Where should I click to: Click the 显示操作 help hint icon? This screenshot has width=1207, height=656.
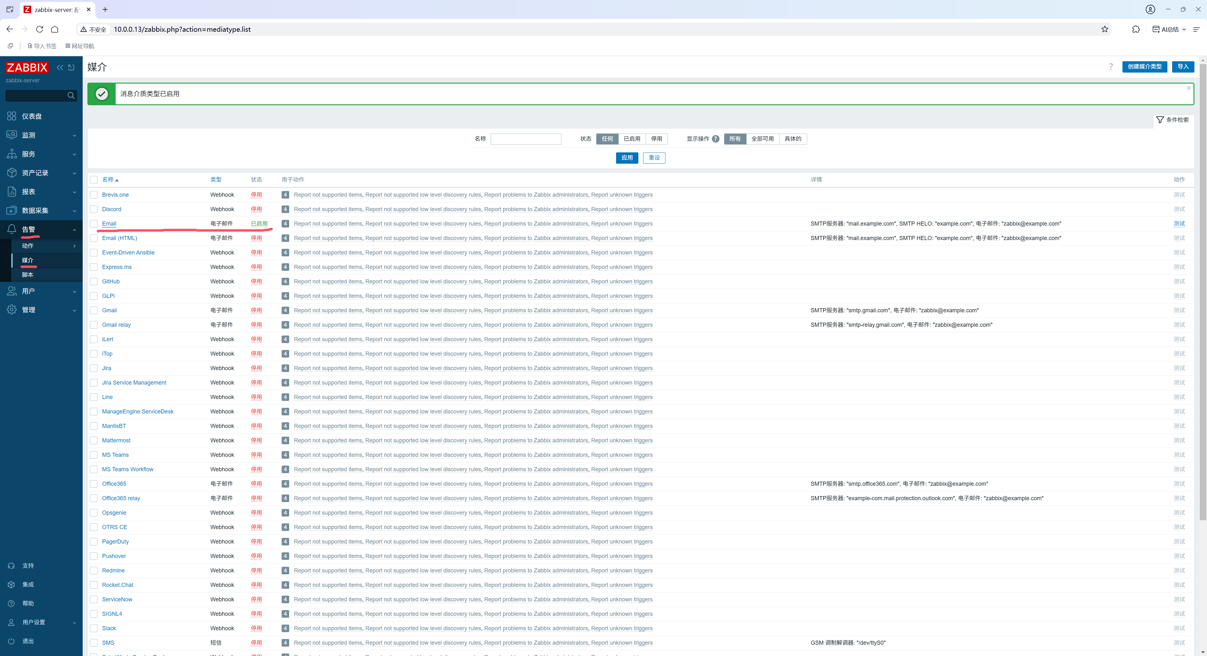(715, 139)
